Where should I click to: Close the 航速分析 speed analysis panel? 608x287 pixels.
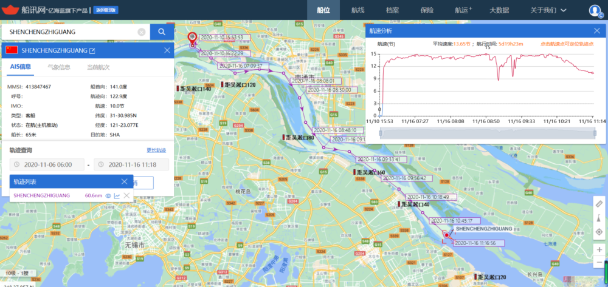tap(596, 30)
